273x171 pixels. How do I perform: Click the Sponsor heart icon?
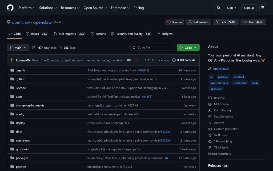169,22
